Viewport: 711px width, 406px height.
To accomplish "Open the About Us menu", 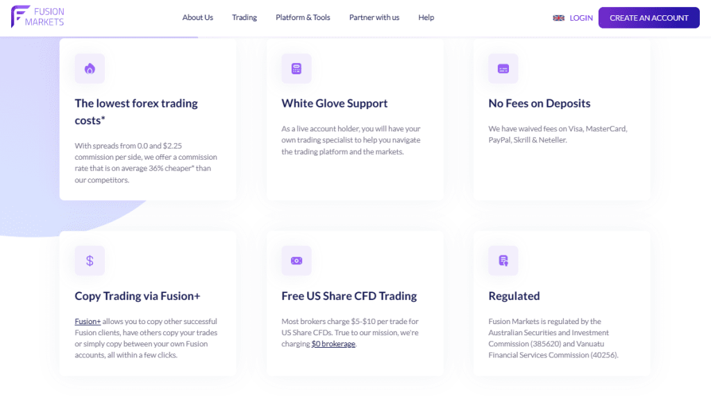I will [x=198, y=17].
